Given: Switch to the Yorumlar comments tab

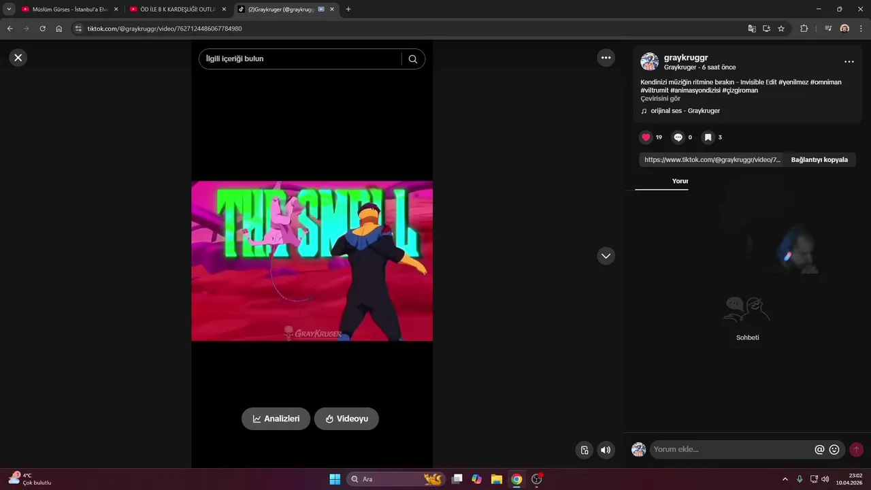Looking at the screenshot, I should tap(680, 181).
